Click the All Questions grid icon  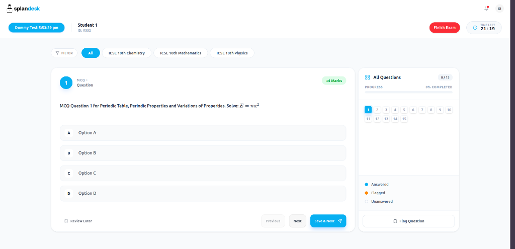pyautogui.click(x=368, y=77)
